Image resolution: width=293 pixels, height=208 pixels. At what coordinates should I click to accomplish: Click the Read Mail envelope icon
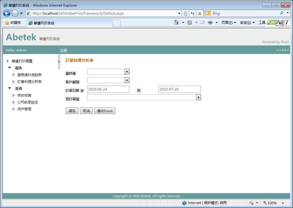click(x=202, y=22)
